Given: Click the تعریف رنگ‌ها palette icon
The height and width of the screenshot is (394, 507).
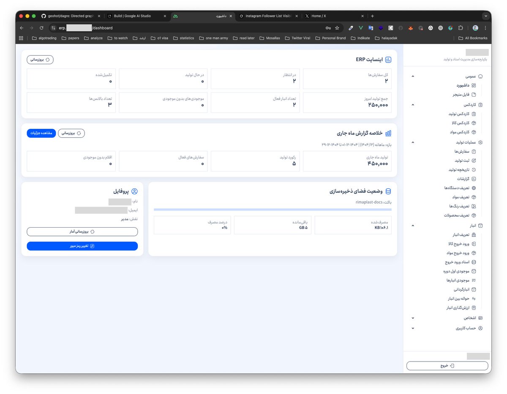Looking at the screenshot, I should coord(474,207).
